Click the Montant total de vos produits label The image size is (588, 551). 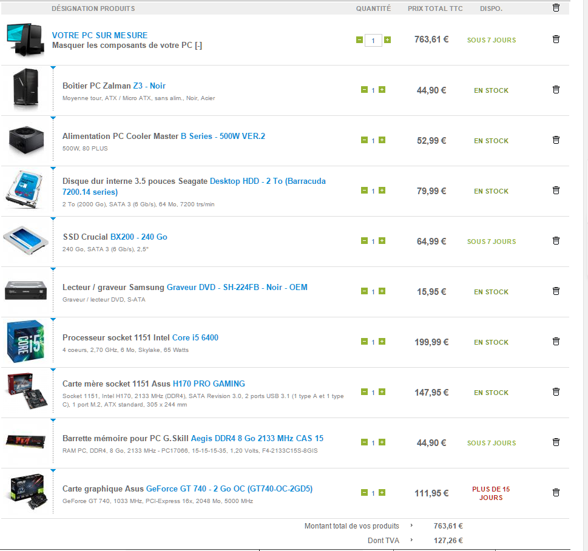(x=352, y=526)
